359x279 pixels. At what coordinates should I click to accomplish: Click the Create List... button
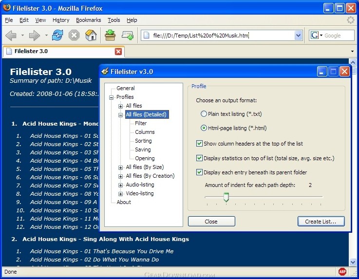[321, 222]
